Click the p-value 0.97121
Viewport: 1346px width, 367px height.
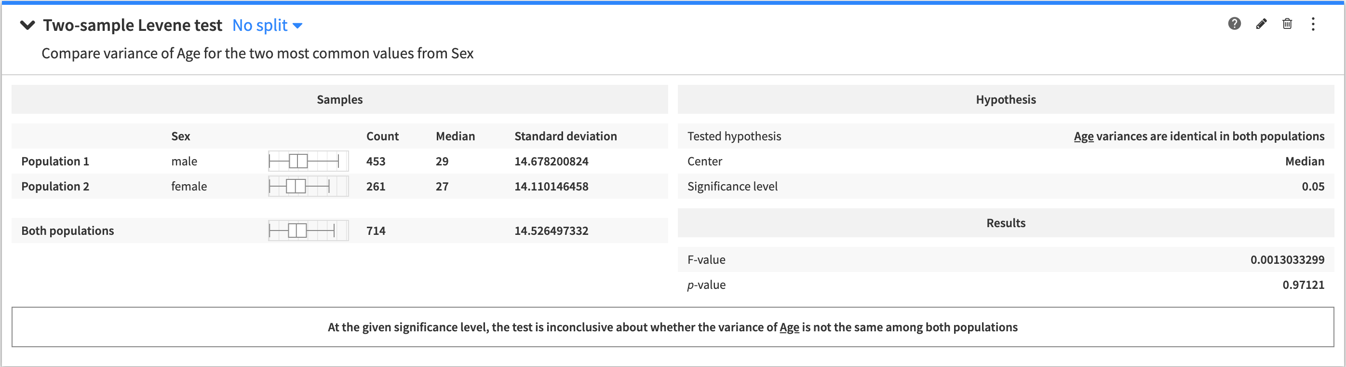tap(1304, 285)
